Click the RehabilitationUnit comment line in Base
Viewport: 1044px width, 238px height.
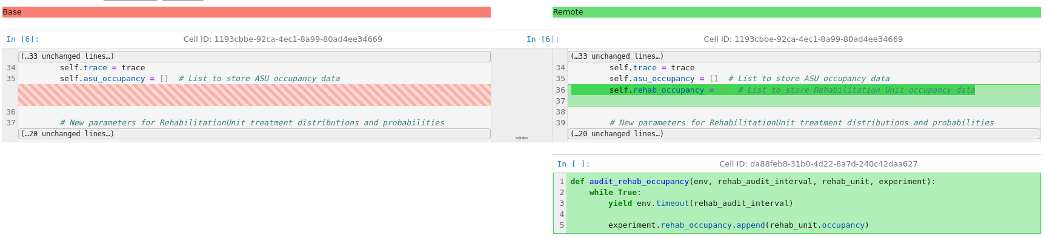pyautogui.click(x=252, y=123)
